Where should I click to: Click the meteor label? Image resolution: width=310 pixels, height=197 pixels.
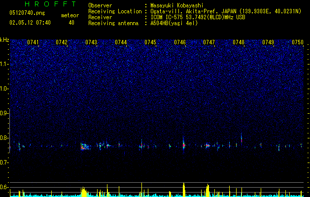(x=70, y=15)
